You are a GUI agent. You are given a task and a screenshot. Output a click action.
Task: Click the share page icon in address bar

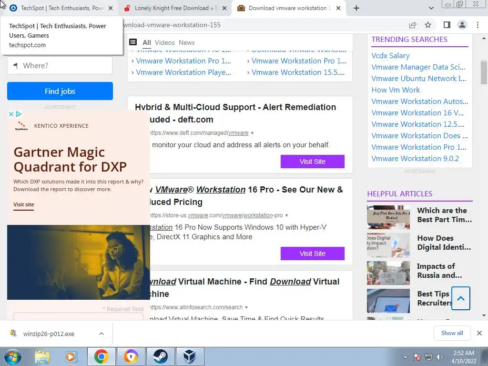413,25
